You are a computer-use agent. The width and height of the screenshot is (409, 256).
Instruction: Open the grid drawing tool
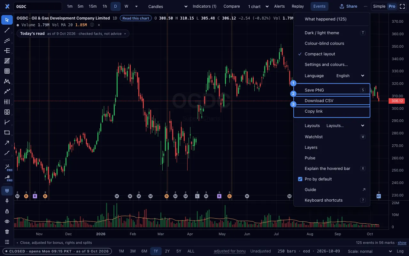[x=7, y=71]
